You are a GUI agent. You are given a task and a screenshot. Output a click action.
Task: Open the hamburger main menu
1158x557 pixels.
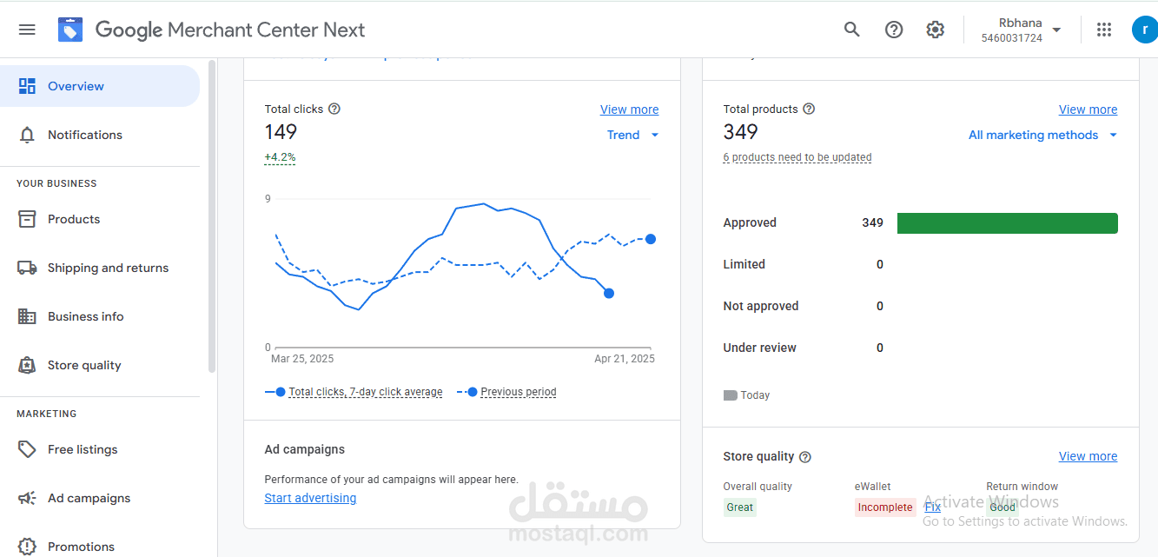click(x=27, y=30)
